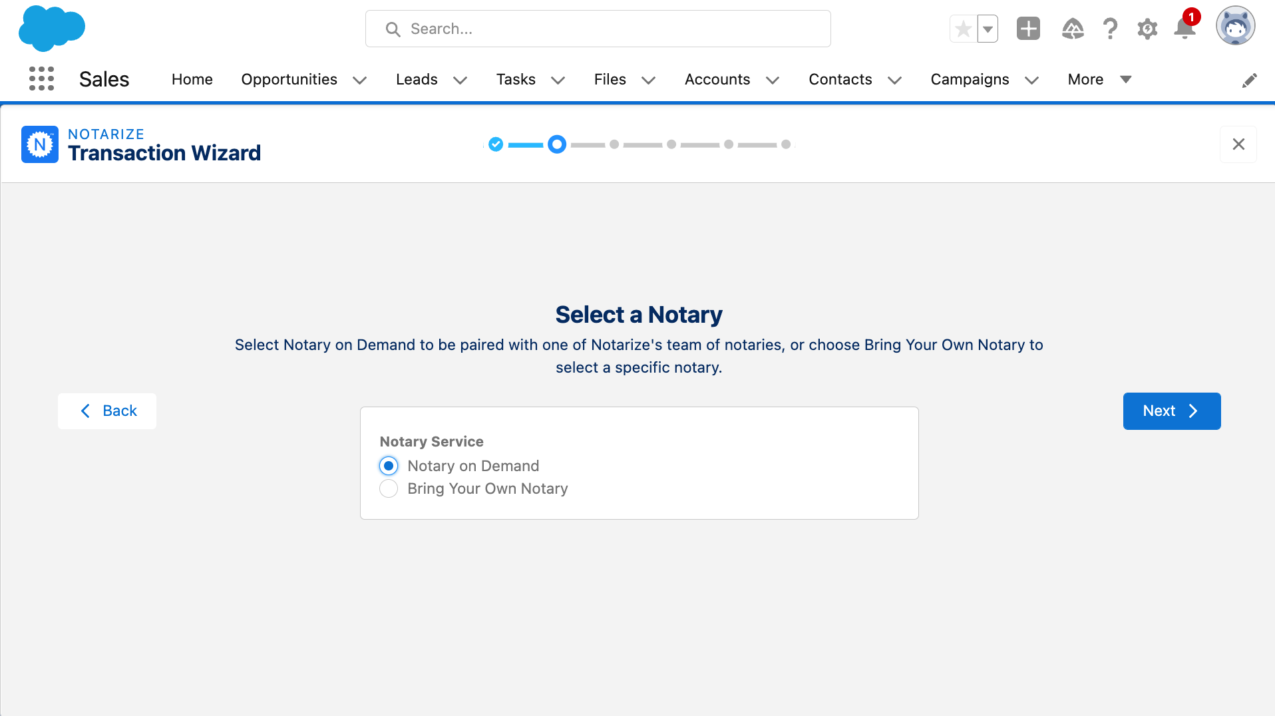Go to the Home tab
Screen dimensions: 1275x716
(x=192, y=79)
